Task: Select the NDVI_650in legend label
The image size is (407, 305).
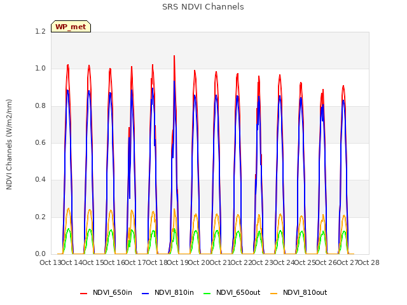Action: (x=113, y=292)
